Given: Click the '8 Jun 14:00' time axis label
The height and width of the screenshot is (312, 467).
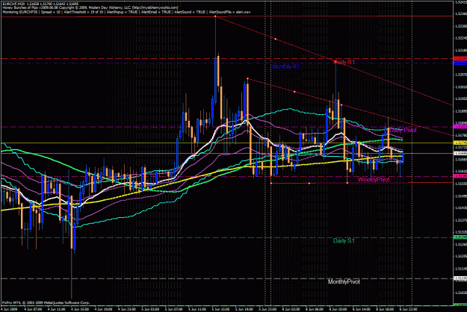Looking at the screenshot, I should (x=362, y=309).
